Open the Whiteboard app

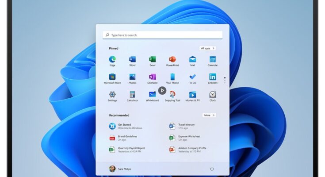pyautogui.click(x=153, y=96)
